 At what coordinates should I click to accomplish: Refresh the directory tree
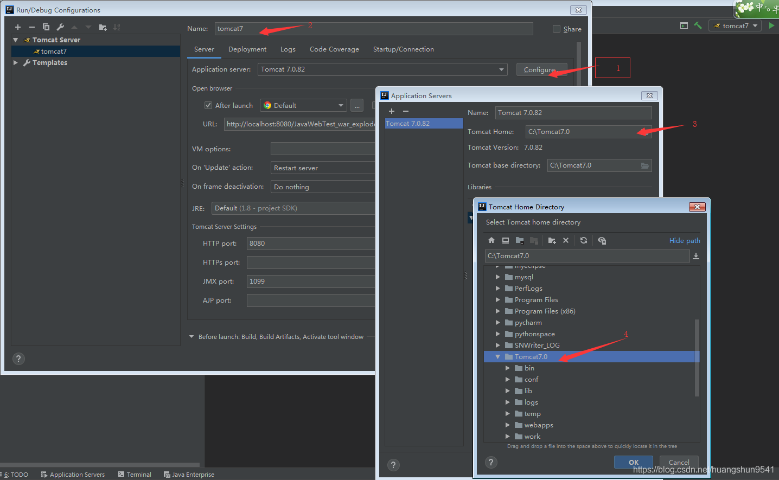tap(584, 240)
